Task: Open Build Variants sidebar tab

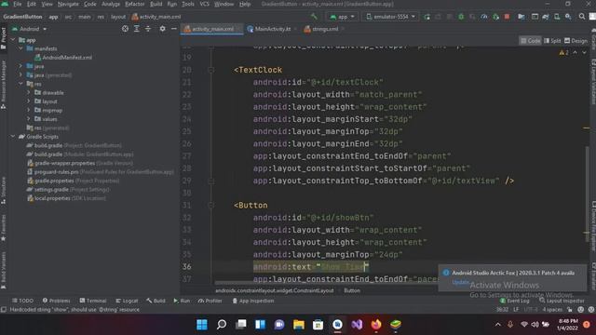Action: coord(4,270)
